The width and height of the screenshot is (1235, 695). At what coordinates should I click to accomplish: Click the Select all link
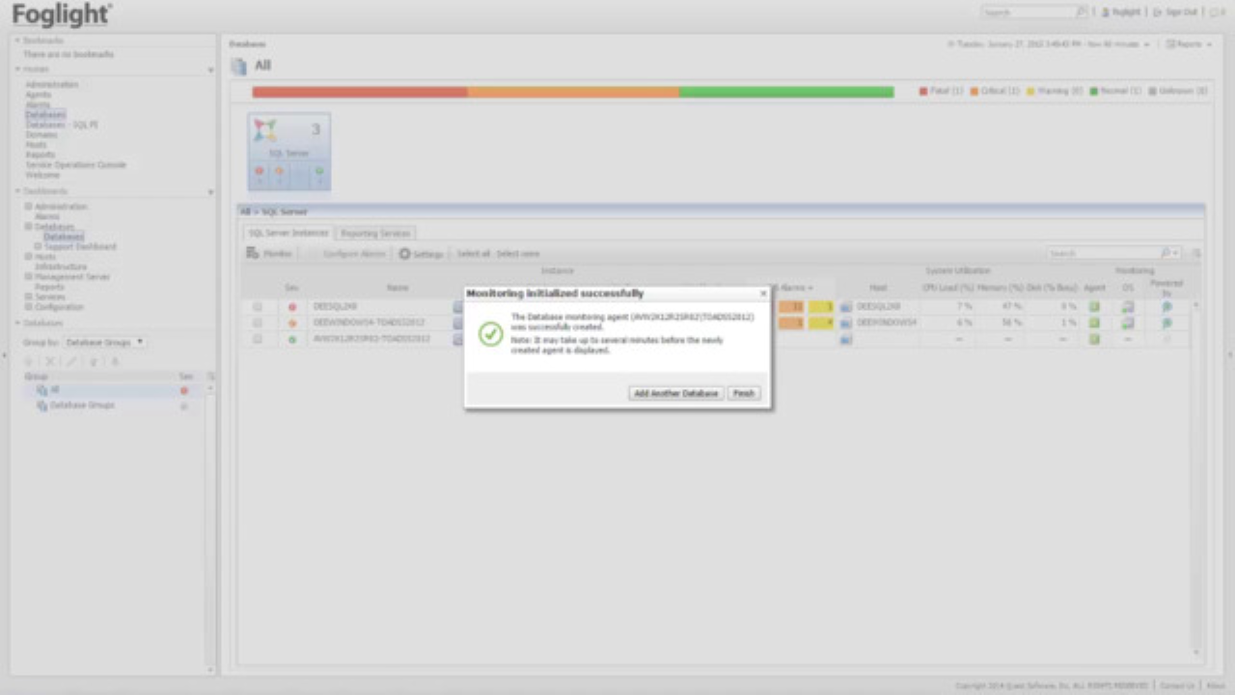pos(474,254)
